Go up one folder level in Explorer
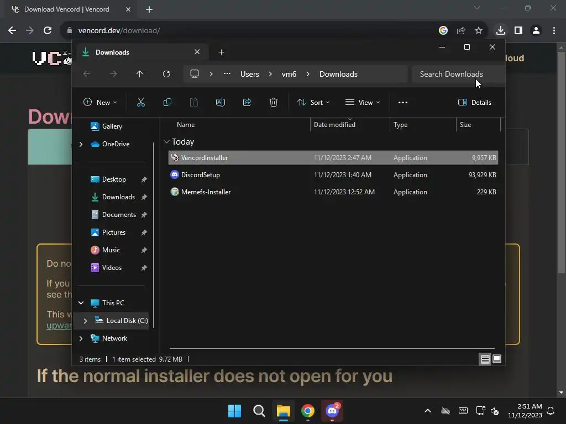This screenshot has width=566, height=424. pyautogui.click(x=140, y=74)
